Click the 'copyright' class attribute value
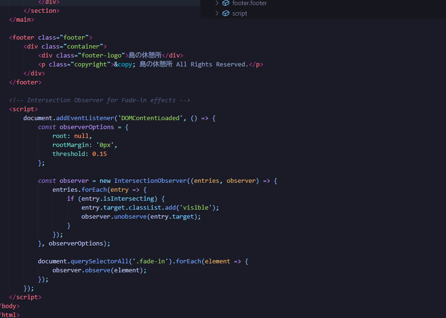This screenshot has height=318, width=446. 91,64
